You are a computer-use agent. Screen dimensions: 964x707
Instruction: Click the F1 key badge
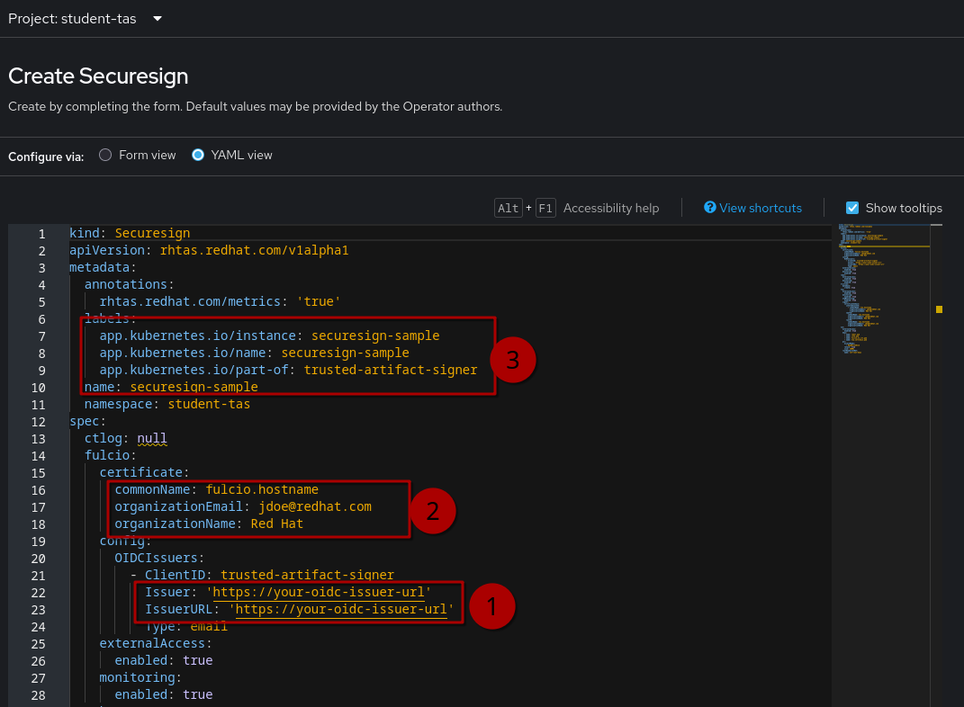pos(545,208)
